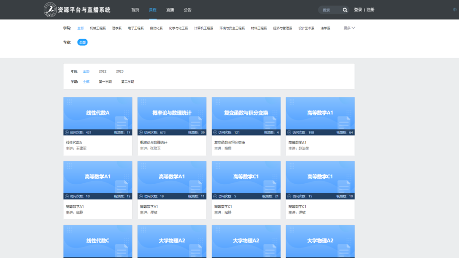Open 高等数学A1 thumbnail with 64 videos
Image resolution: width=459 pixels, height=258 pixels.
[320, 116]
